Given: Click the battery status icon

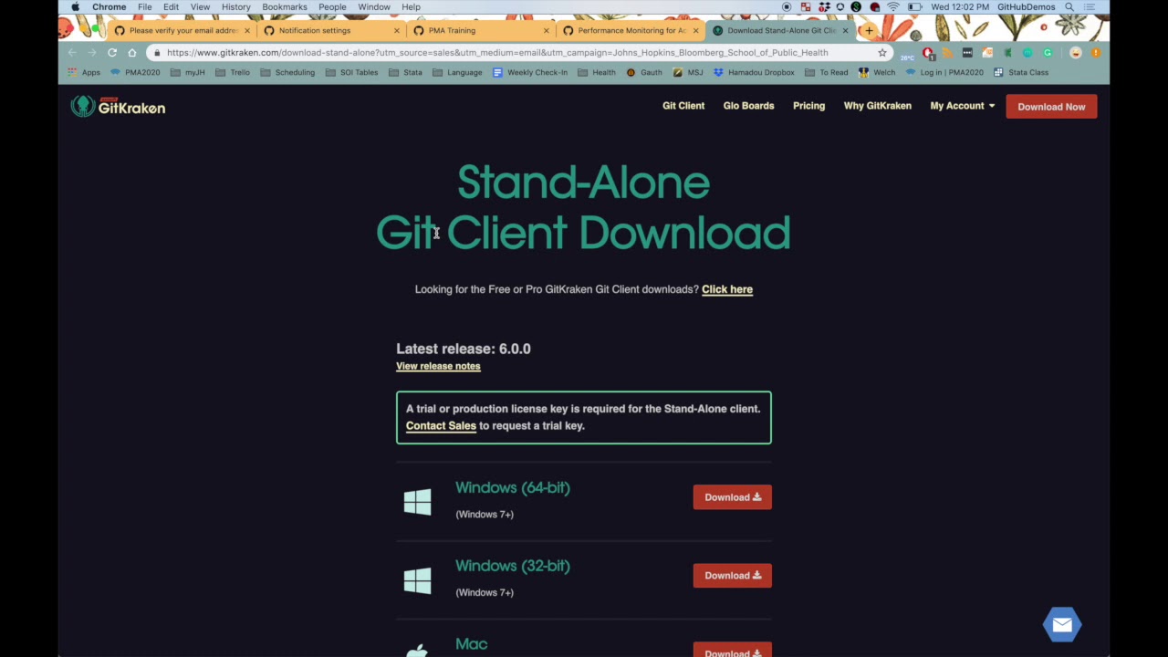Looking at the screenshot, I should pos(915,7).
